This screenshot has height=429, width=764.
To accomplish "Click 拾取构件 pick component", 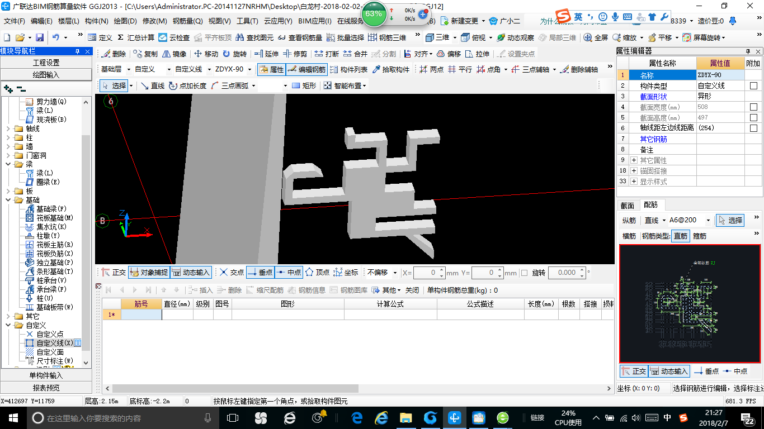I will [x=391, y=70].
